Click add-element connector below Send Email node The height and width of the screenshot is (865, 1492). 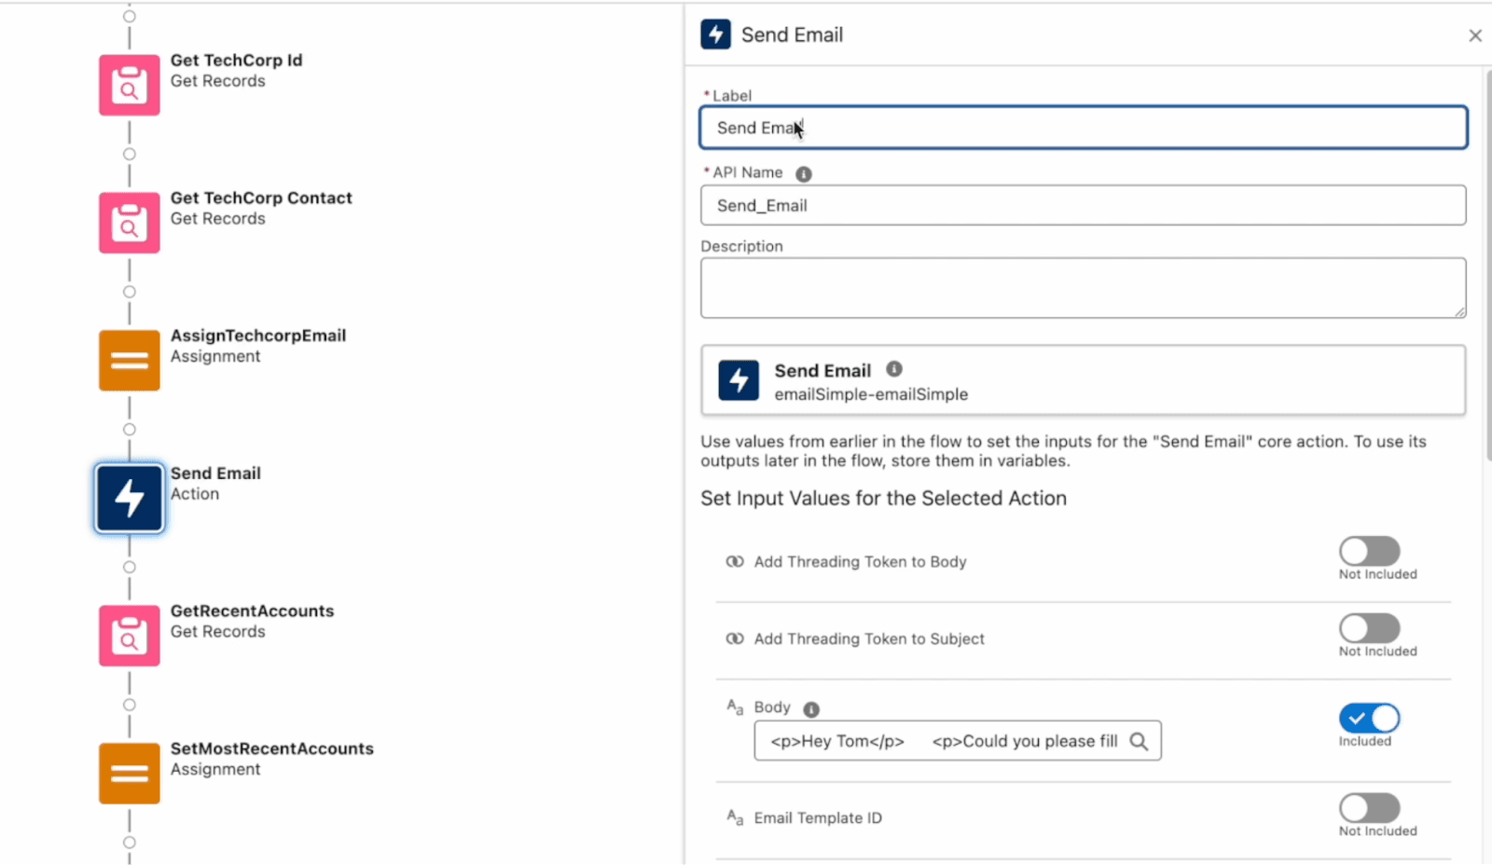[130, 567]
